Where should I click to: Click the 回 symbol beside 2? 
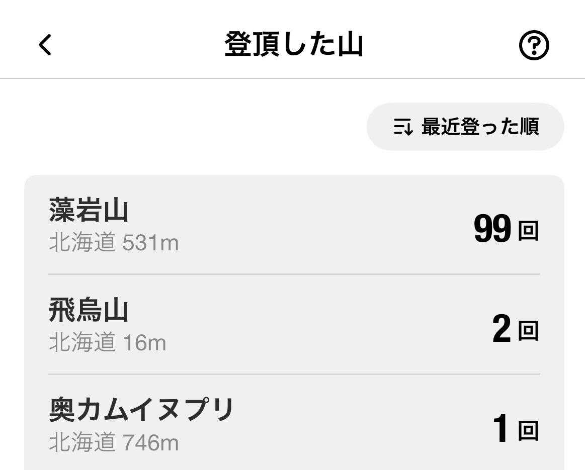pos(528,331)
